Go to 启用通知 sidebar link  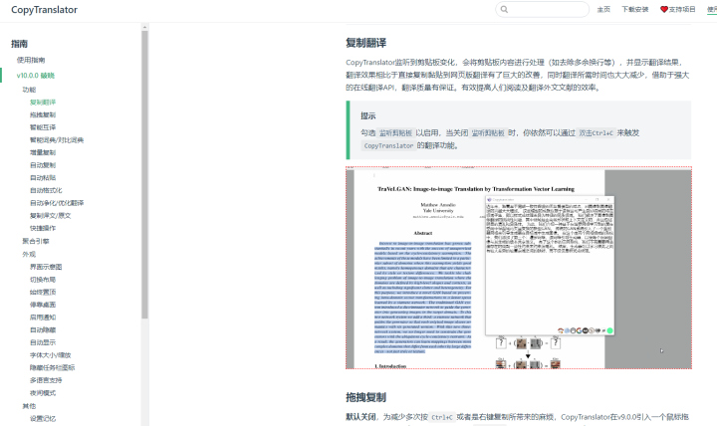click(x=43, y=318)
